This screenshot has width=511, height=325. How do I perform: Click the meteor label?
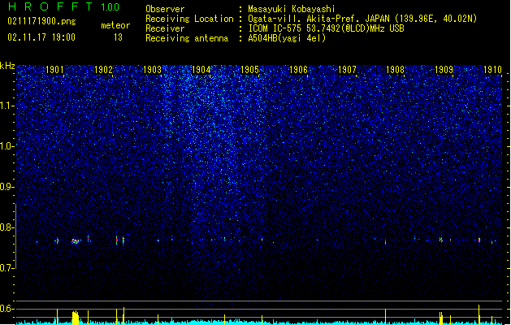(115, 25)
